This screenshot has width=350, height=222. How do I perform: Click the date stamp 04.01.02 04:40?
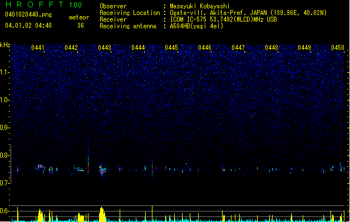28,26
